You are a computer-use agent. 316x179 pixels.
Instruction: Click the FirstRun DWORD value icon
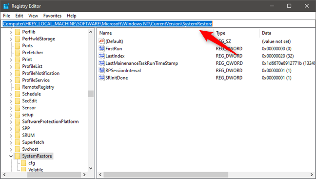(101, 48)
